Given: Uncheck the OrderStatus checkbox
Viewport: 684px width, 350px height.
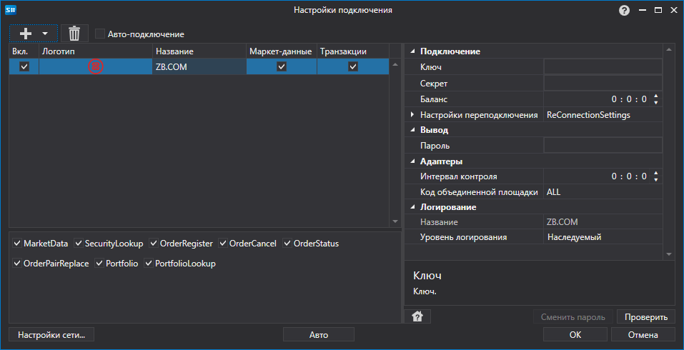Looking at the screenshot, I should (287, 244).
